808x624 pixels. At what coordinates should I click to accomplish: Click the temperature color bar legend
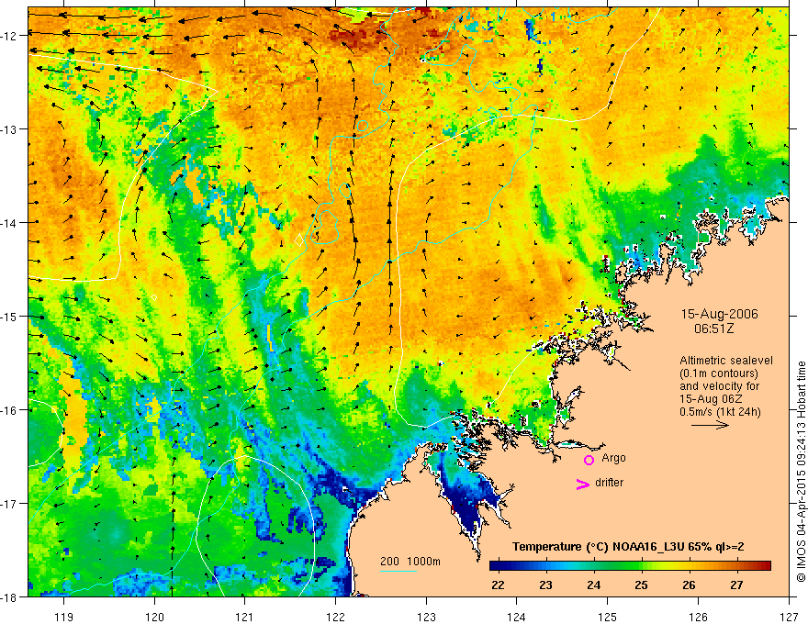point(630,565)
